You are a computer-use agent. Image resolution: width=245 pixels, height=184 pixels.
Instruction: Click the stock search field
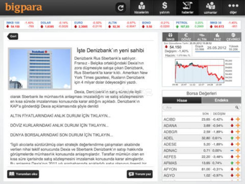coord(202,108)
